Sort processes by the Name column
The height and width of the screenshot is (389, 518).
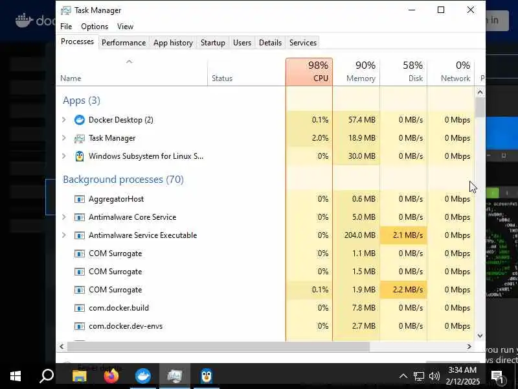click(x=132, y=72)
